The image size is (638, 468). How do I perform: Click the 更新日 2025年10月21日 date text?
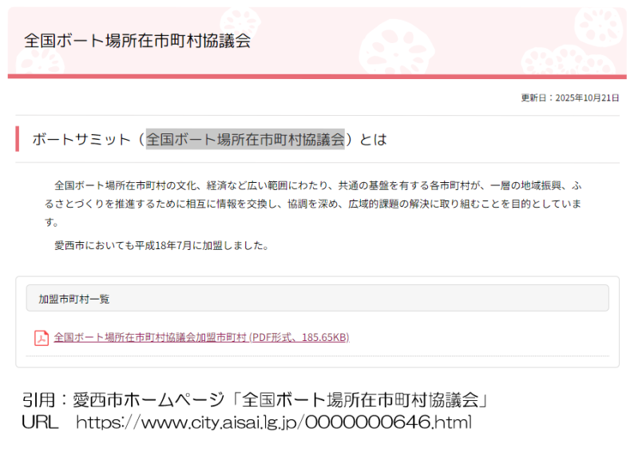pyautogui.click(x=569, y=97)
